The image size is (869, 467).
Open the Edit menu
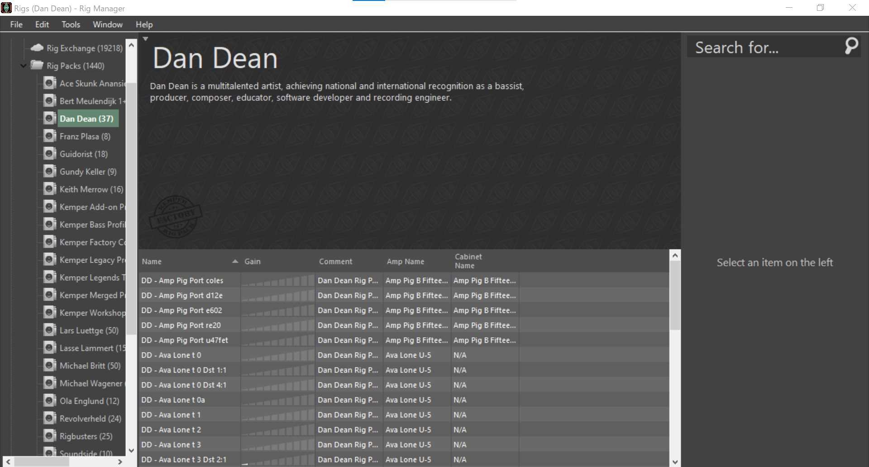tap(42, 24)
